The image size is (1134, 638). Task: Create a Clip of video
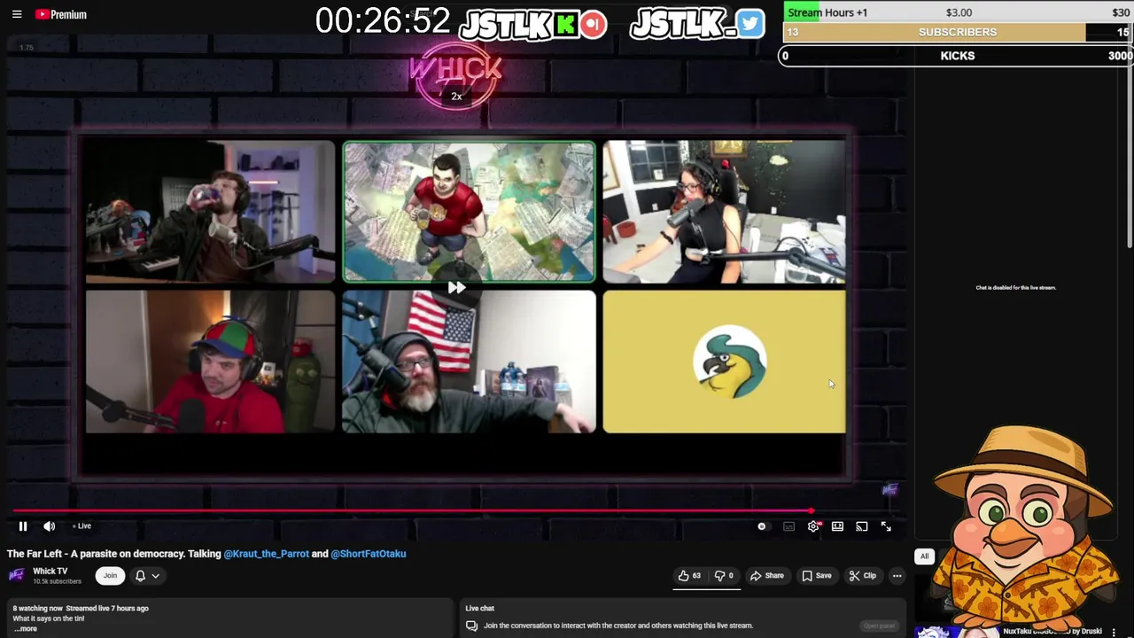pyautogui.click(x=863, y=576)
